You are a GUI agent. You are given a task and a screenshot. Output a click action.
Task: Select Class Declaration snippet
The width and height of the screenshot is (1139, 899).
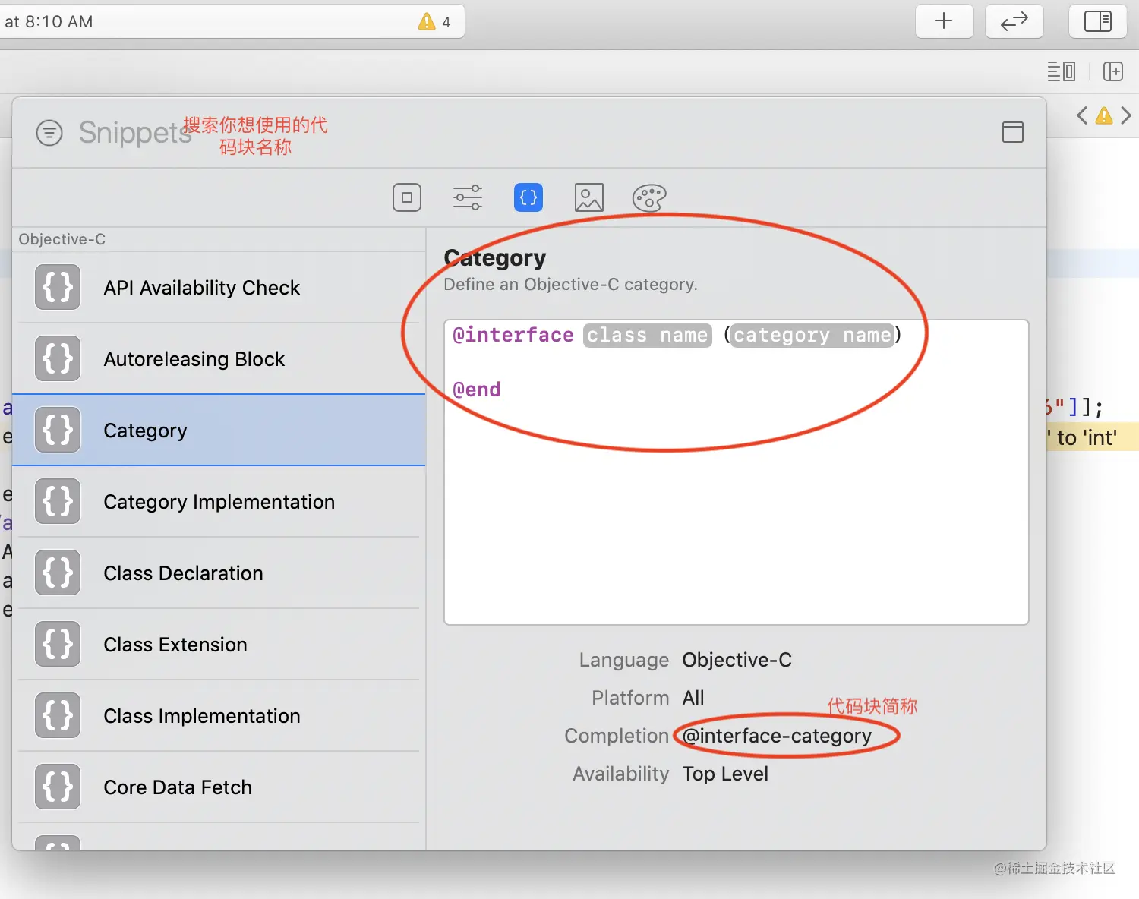pos(219,573)
